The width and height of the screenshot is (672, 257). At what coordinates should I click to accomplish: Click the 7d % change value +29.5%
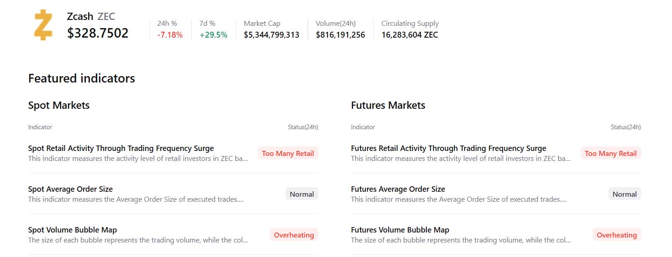tap(213, 35)
